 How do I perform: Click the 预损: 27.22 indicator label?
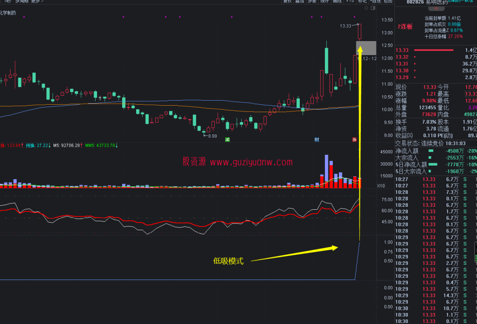point(39,145)
